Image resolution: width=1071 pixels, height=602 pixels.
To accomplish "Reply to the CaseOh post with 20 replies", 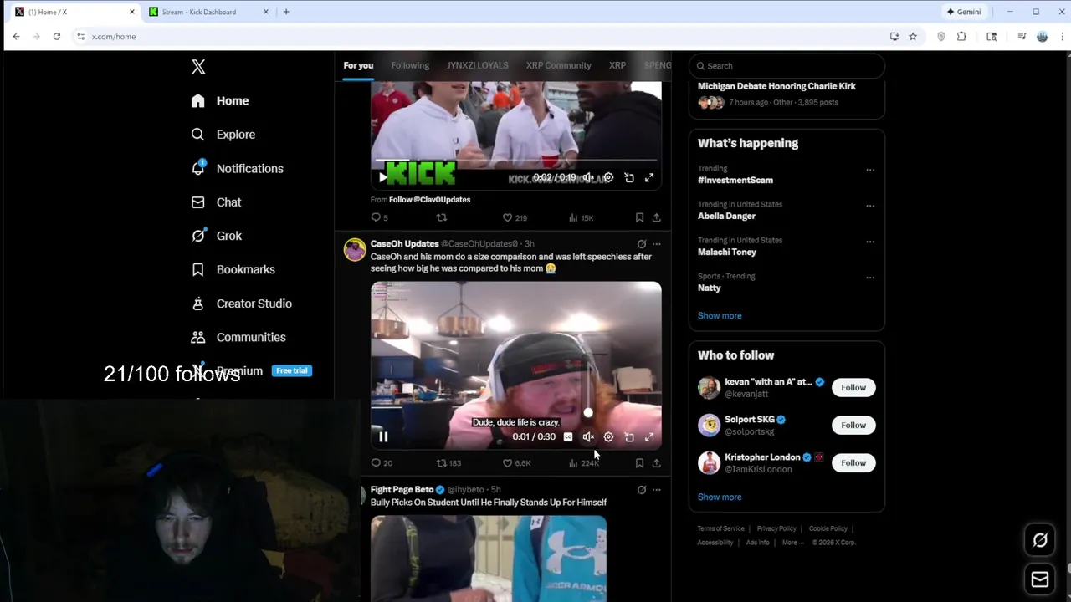I will click(x=382, y=463).
